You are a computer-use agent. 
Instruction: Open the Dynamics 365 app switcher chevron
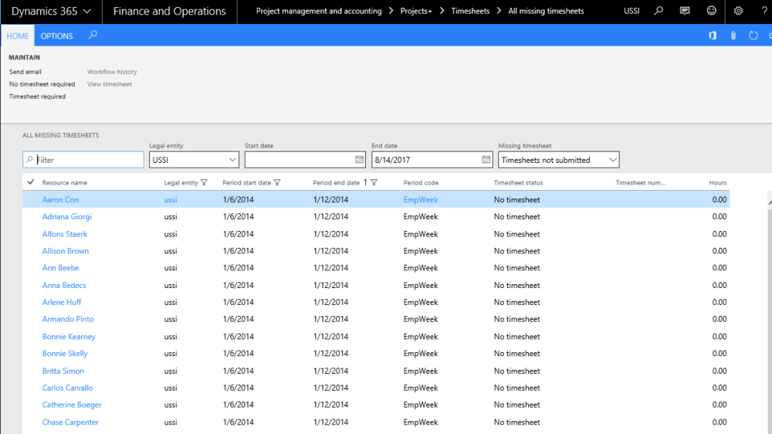tap(86, 12)
